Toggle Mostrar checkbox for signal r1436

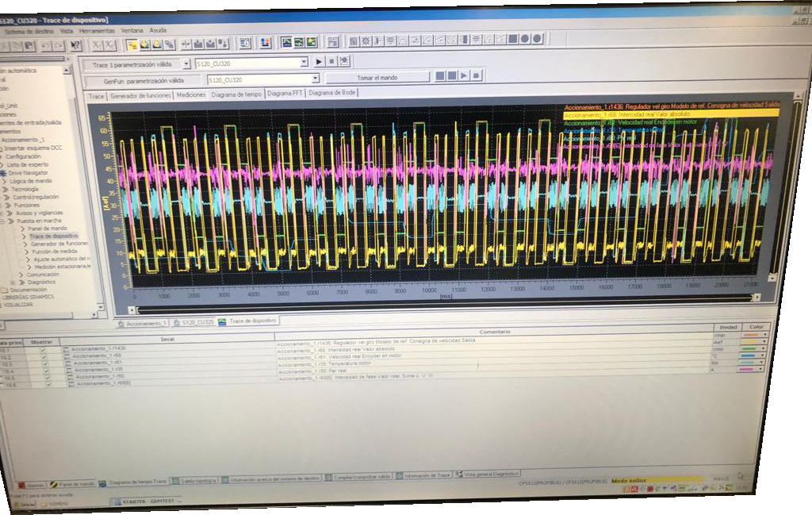coord(43,350)
